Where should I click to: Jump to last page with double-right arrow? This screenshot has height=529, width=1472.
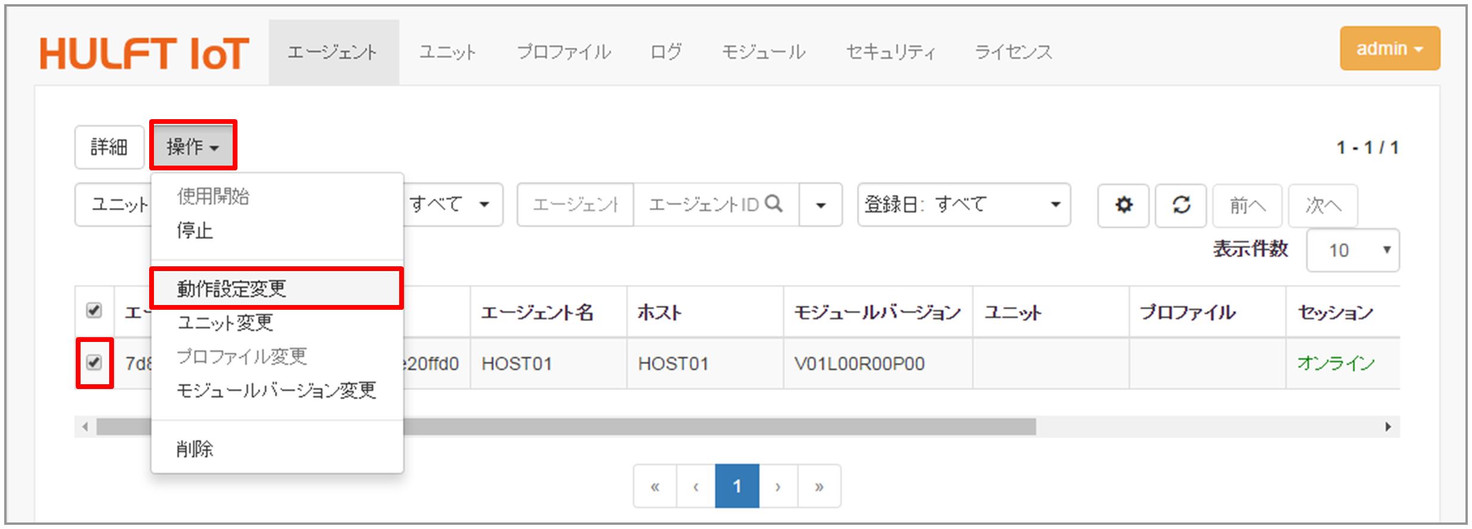click(819, 487)
